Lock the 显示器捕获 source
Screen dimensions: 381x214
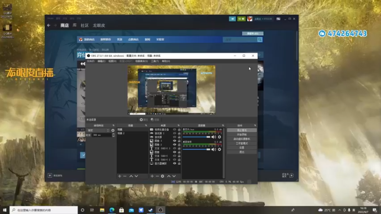point(179,164)
